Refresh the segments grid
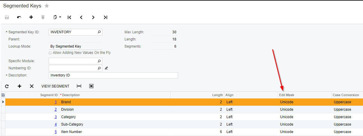 [x=7, y=86]
